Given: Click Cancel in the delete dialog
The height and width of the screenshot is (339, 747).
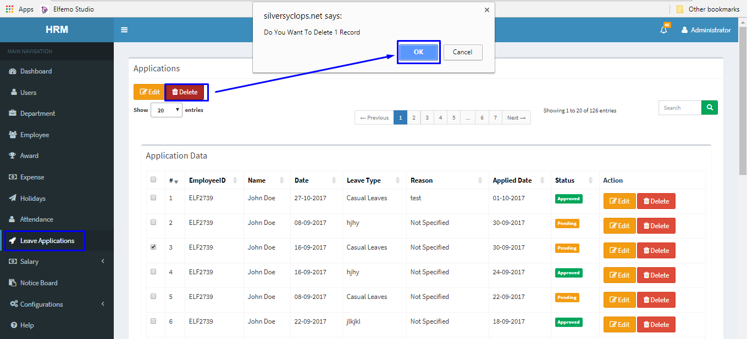Looking at the screenshot, I should pos(463,52).
